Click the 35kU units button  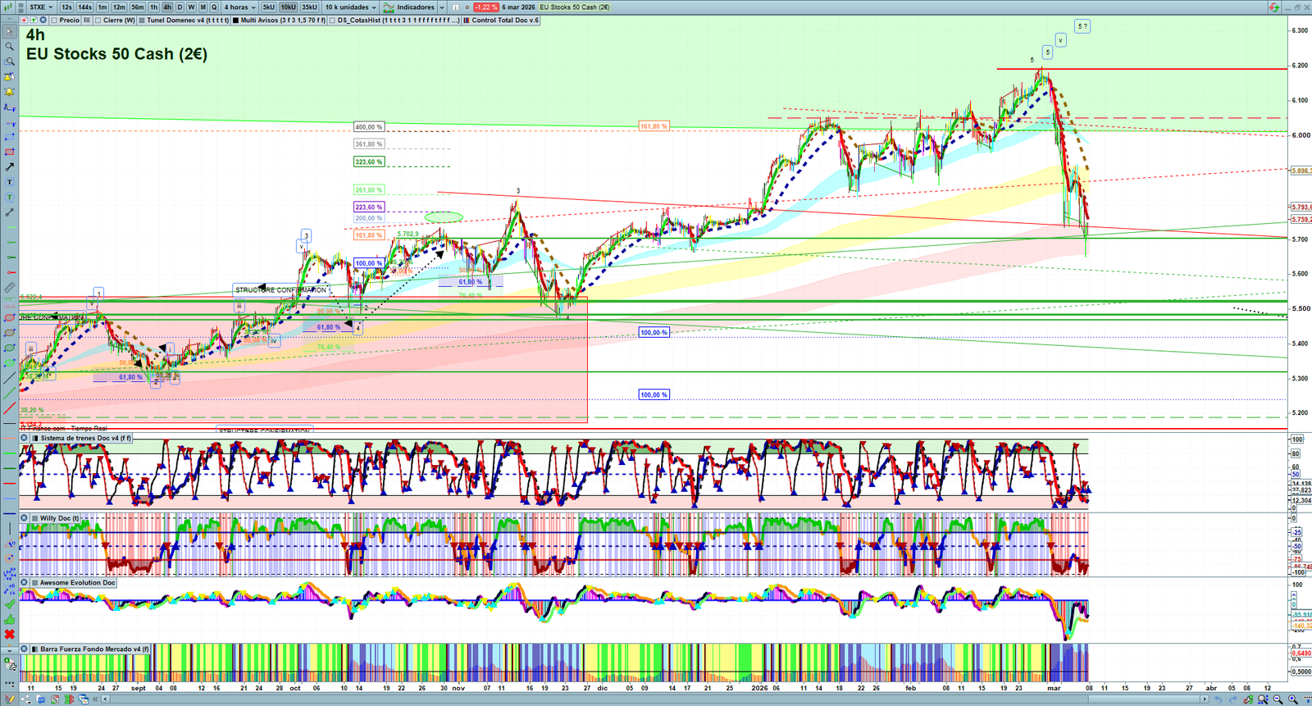[309, 7]
